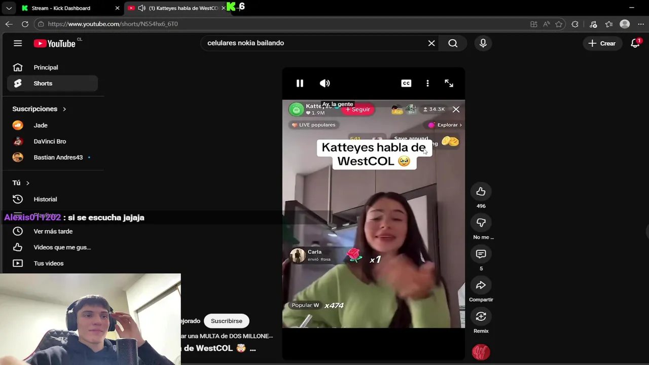This screenshot has height=365, width=649.
Task: Open the YouTube hamburger guide menu
Action: click(x=18, y=43)
